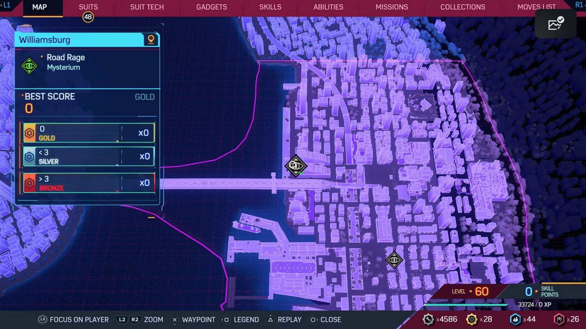The height and width of the screenshot is (329, 586).
Task: Click the ZOOM prompt label
Action: click(154, 320)
